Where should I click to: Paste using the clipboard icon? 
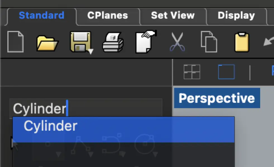click(241, 42)
